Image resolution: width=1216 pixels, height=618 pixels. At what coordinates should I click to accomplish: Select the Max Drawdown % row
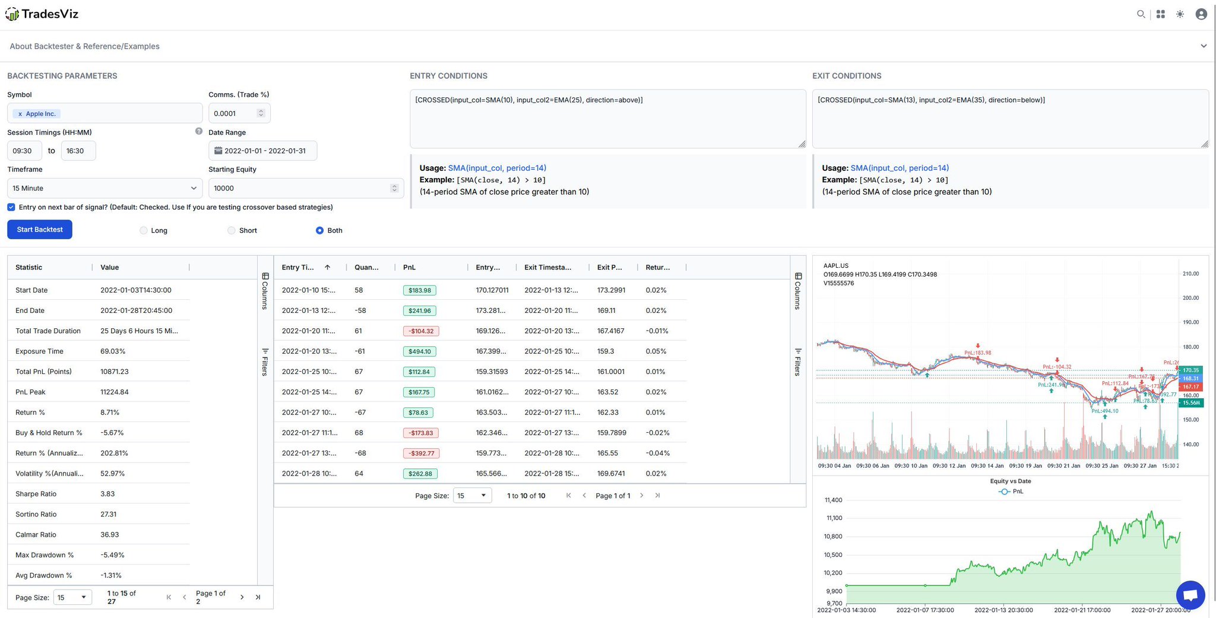99,555
